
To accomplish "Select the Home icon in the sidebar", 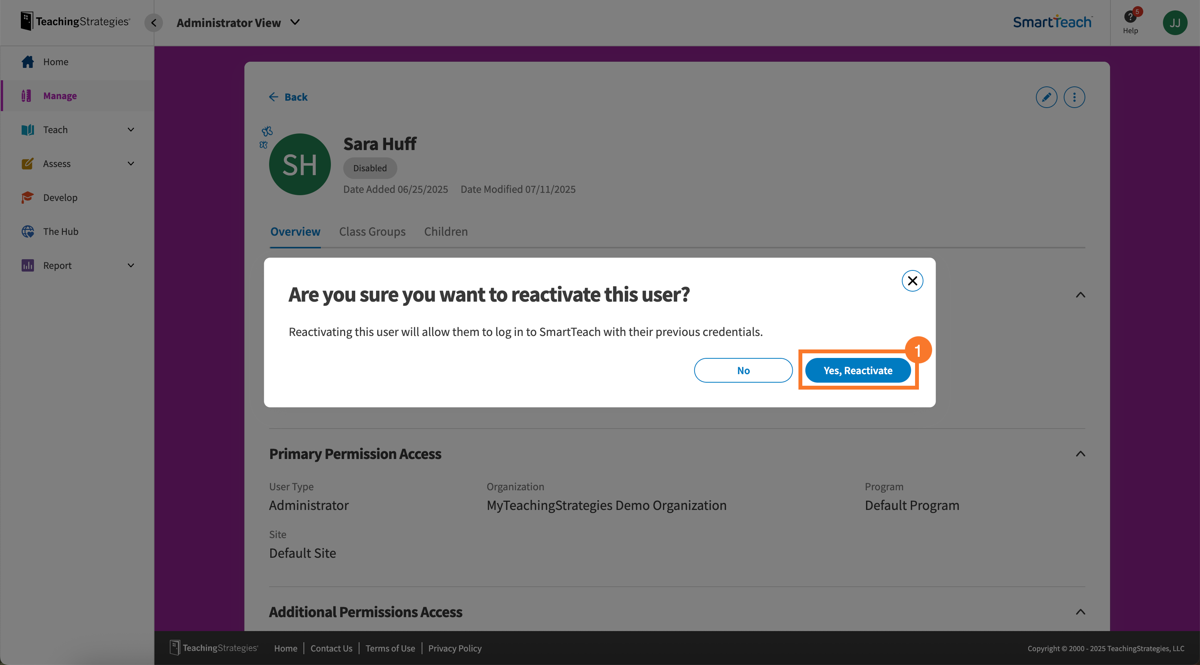I will click(27, 62).
